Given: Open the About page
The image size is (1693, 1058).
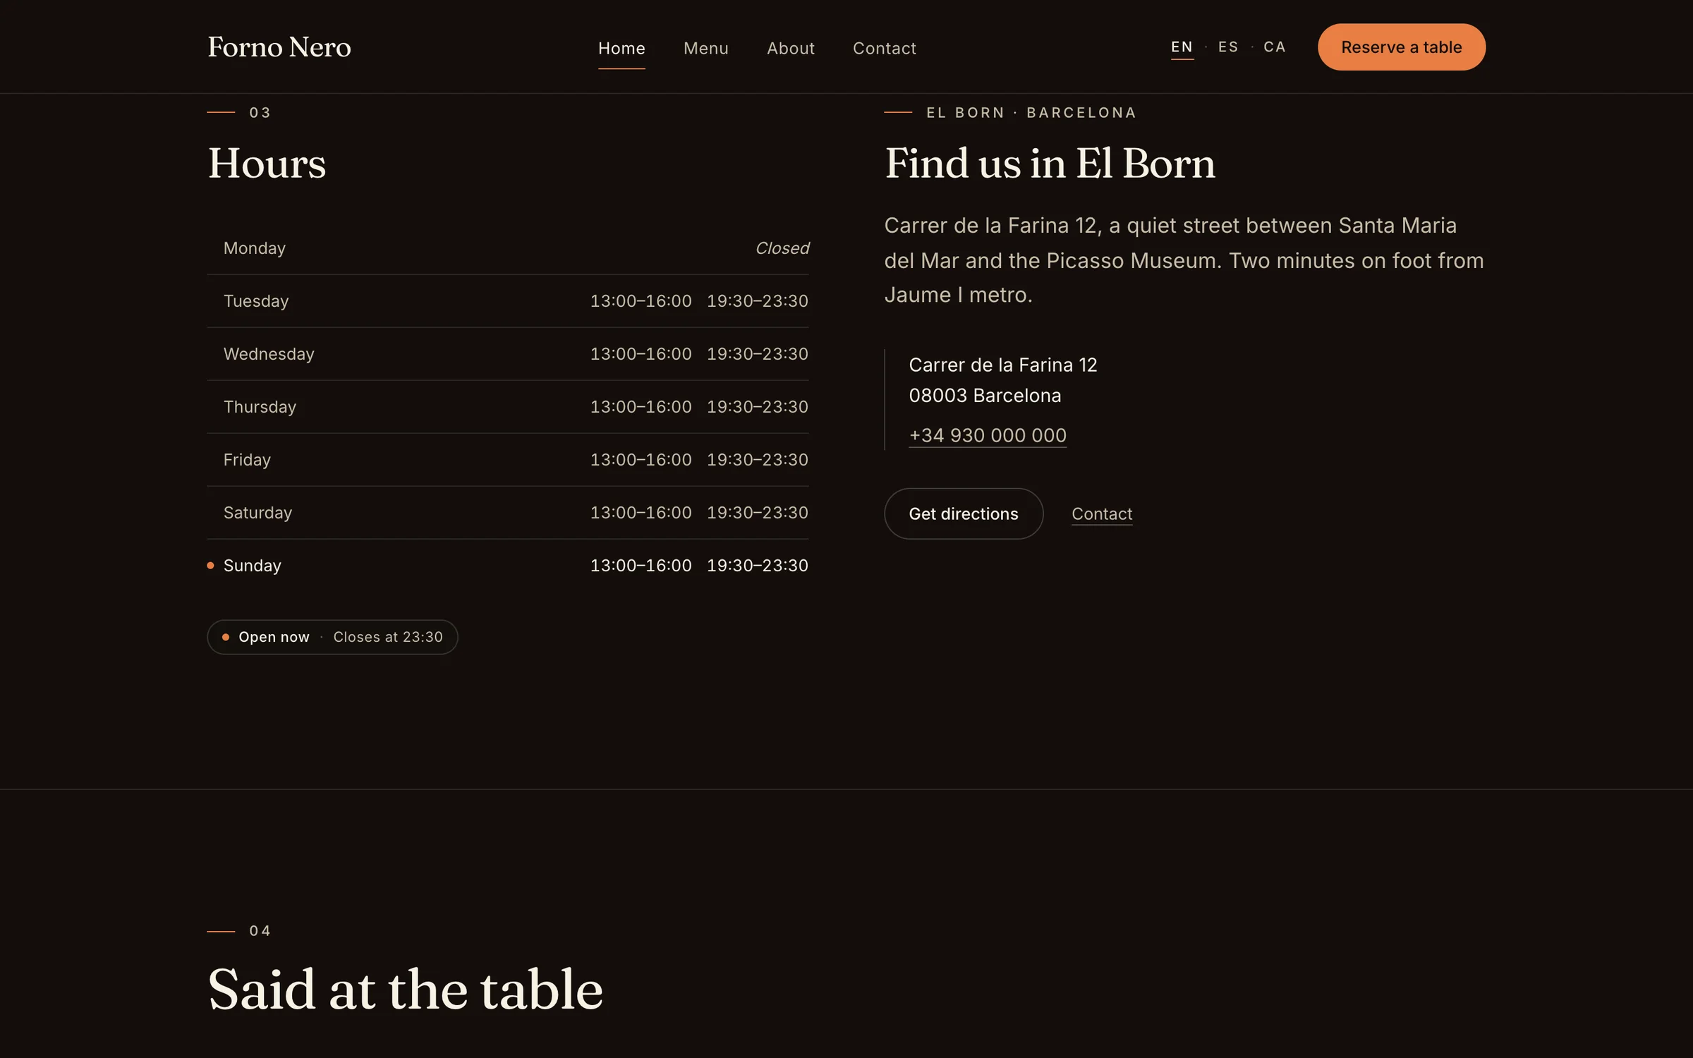Looking at the screenshot, I should coord(791,48).
